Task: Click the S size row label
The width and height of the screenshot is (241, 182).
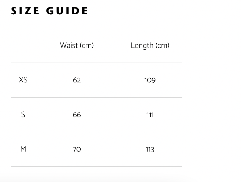Action: (23, 115)
